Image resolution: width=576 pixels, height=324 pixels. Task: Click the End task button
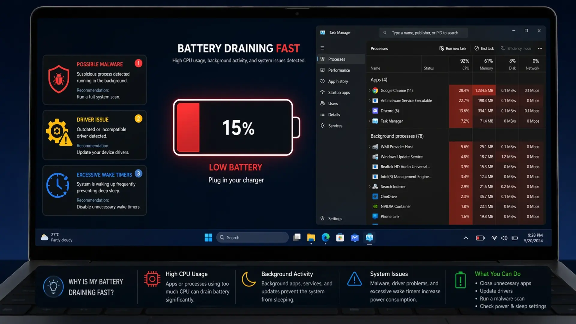484,48
